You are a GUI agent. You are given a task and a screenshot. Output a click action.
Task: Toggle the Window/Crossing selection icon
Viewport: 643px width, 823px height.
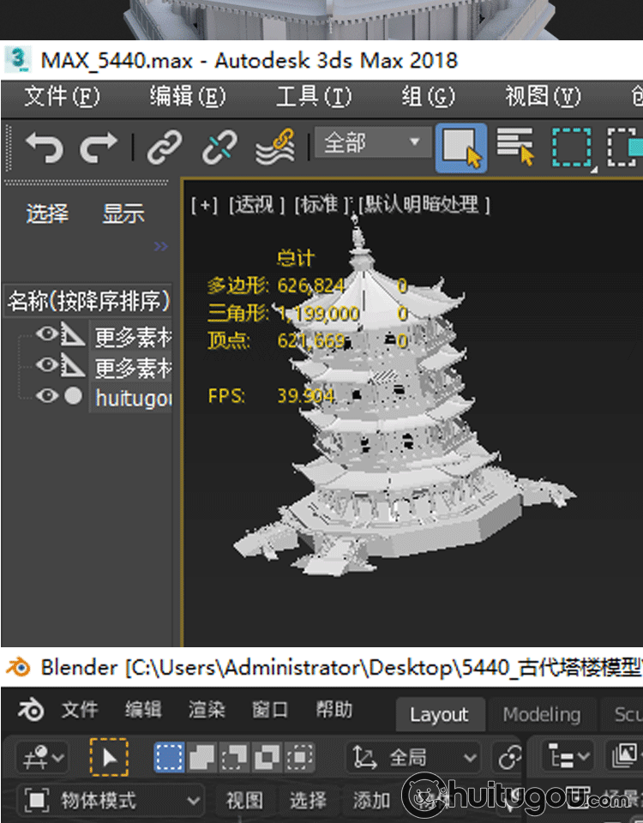(625, 147)
